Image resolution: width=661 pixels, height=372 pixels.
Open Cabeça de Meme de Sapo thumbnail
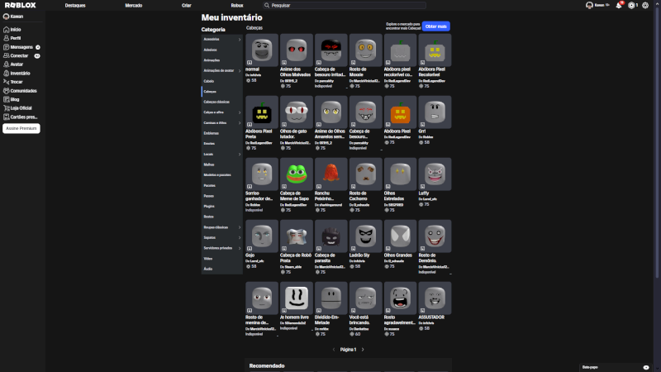coord(297,174)
